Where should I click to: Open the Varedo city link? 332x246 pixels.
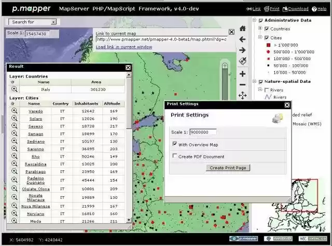36,111
